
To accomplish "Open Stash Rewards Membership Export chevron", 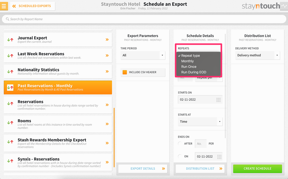I will pos(107,143).
